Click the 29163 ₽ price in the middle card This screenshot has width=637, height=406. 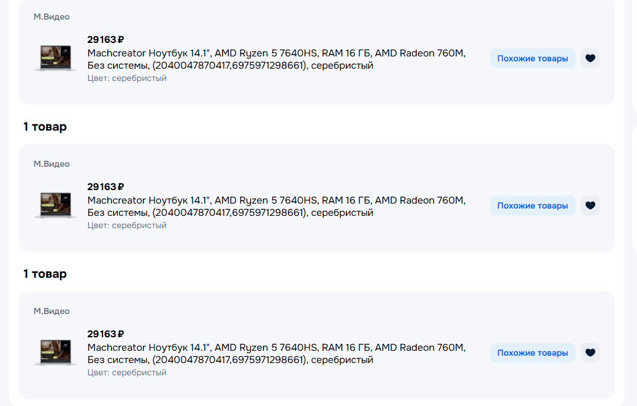tap(105, 187)
